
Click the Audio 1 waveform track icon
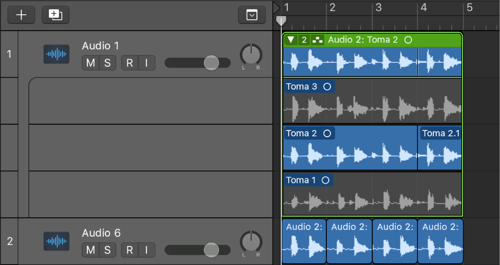pyautogui.click(x=57, y=54)
